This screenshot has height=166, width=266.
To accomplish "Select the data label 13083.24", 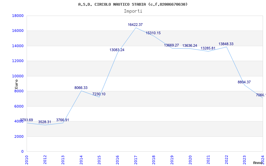I will [x=117, y=50].
